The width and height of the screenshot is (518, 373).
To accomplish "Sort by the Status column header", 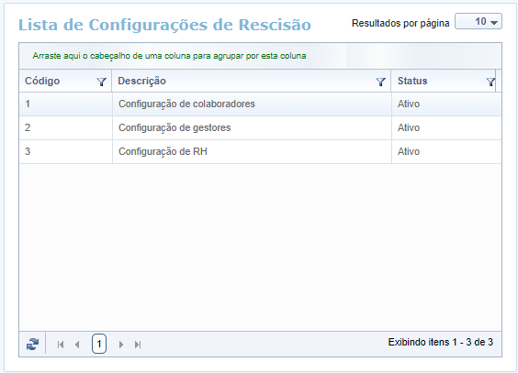I will (x=412, y=81).
